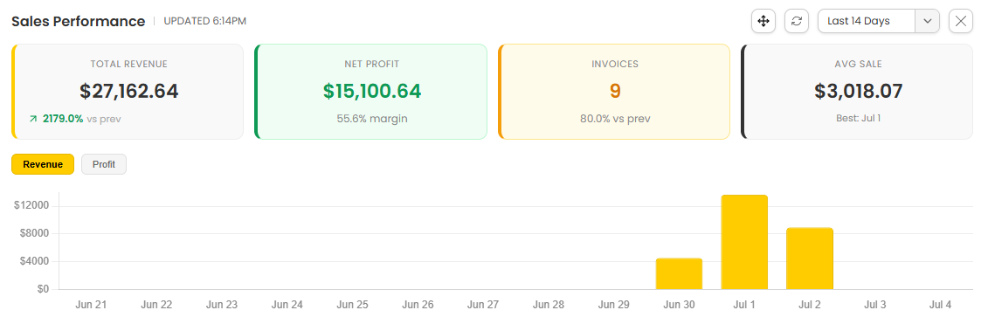The image size is (981, 324).
Task: Click the Jul 2 revenue bar
Action: point(810,259)
